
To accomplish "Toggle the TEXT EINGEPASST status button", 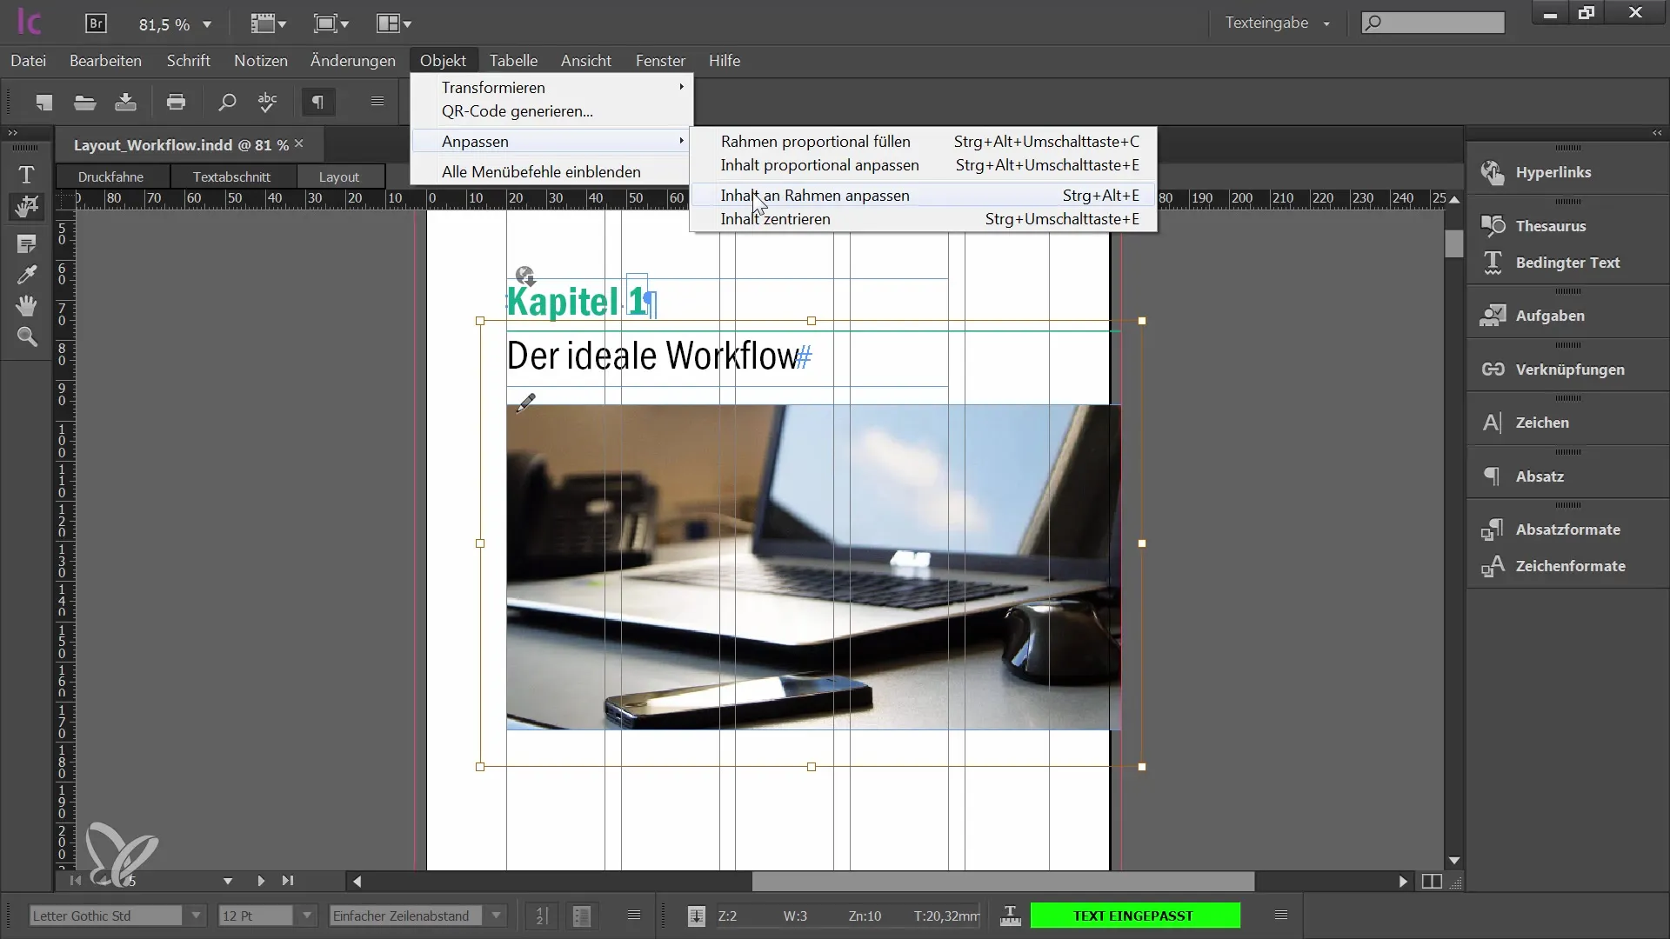I will coord(1133,915).
